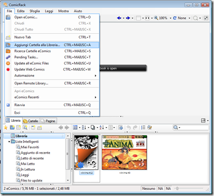Open the Sfoglia menu
This screenshot has height=196, width=214.
click(35, 11)
